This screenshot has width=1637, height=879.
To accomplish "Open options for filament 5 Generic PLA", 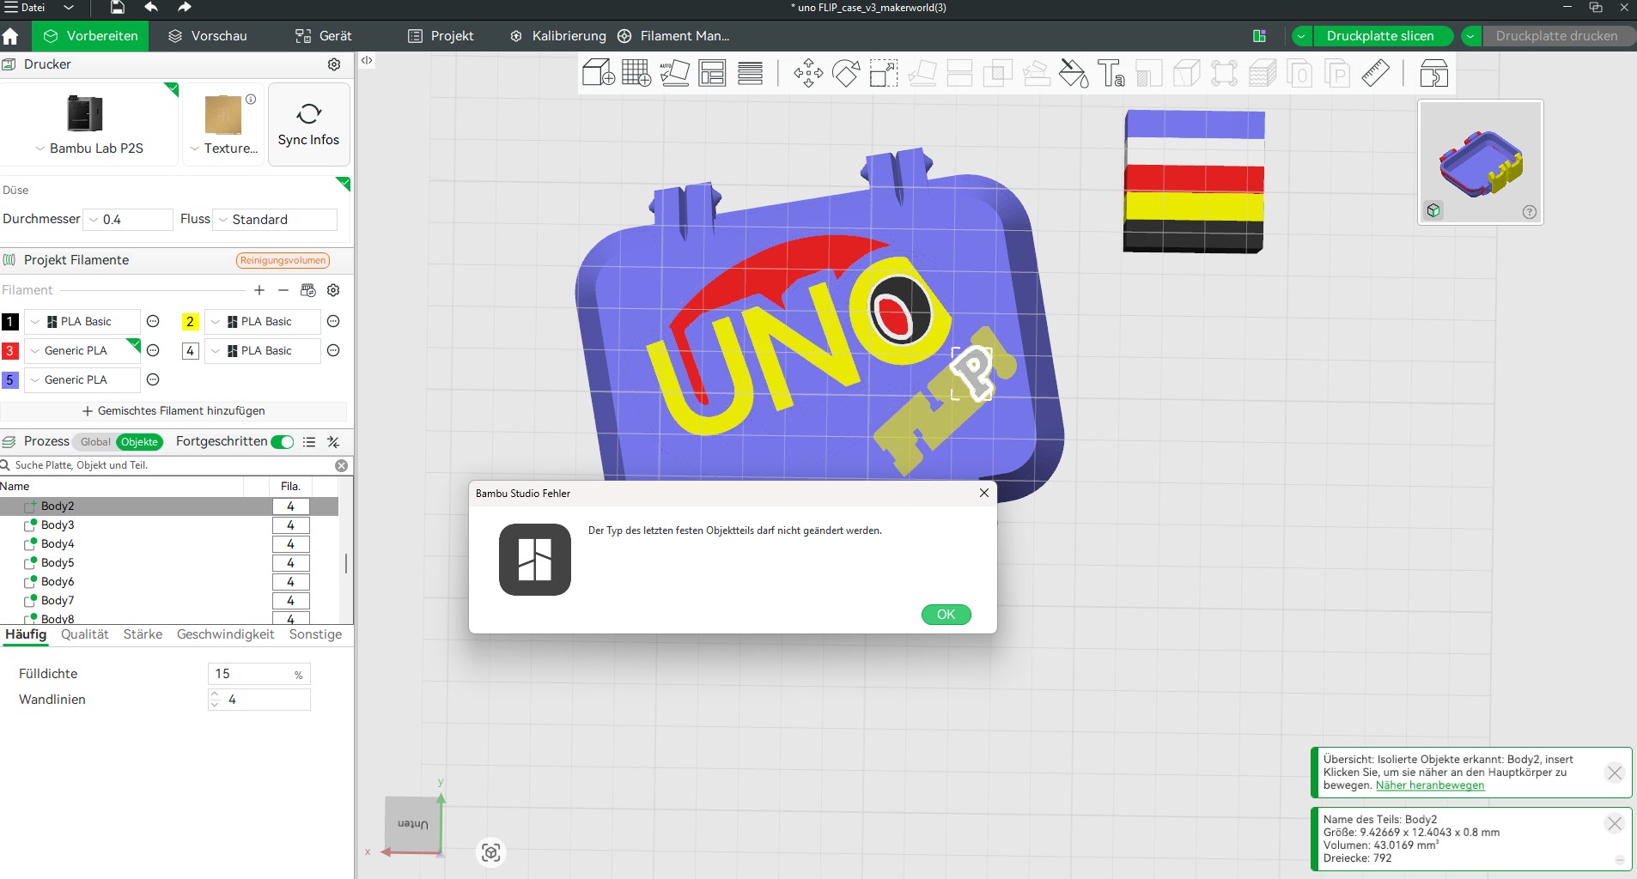I will 153,379.
